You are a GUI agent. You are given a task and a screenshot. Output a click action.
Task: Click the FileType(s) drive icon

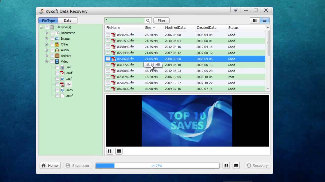coord(52,27)
